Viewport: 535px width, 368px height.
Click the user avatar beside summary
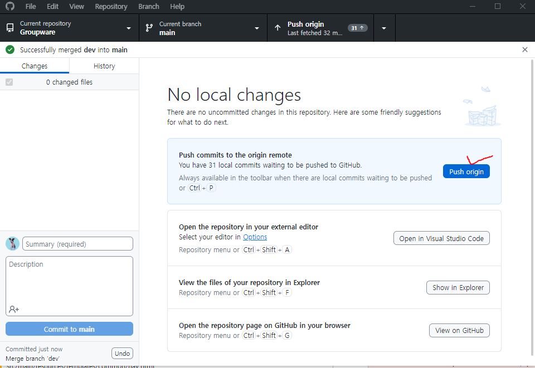click(x=12, y=244)
